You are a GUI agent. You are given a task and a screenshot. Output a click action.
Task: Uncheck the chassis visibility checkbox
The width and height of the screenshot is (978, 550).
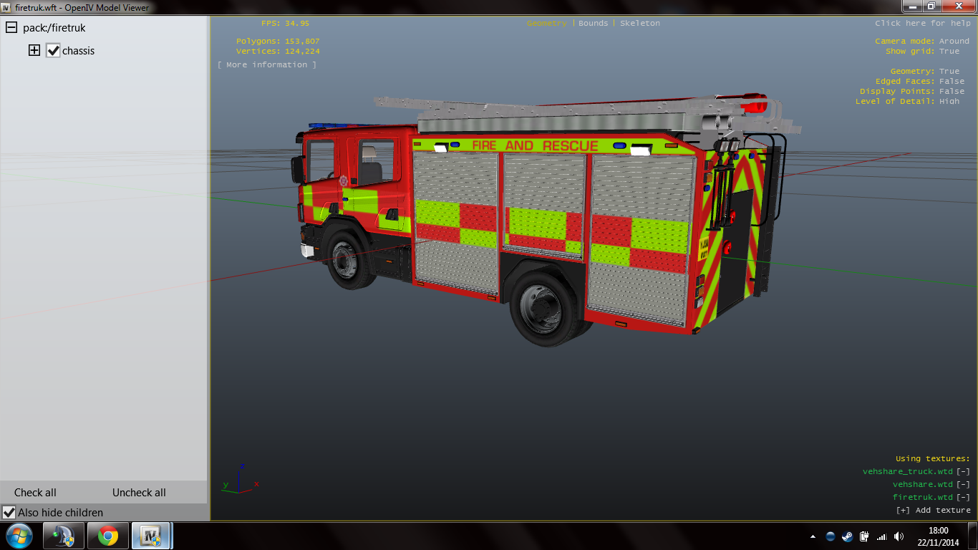pyautogui.click(x=53, y=51)
